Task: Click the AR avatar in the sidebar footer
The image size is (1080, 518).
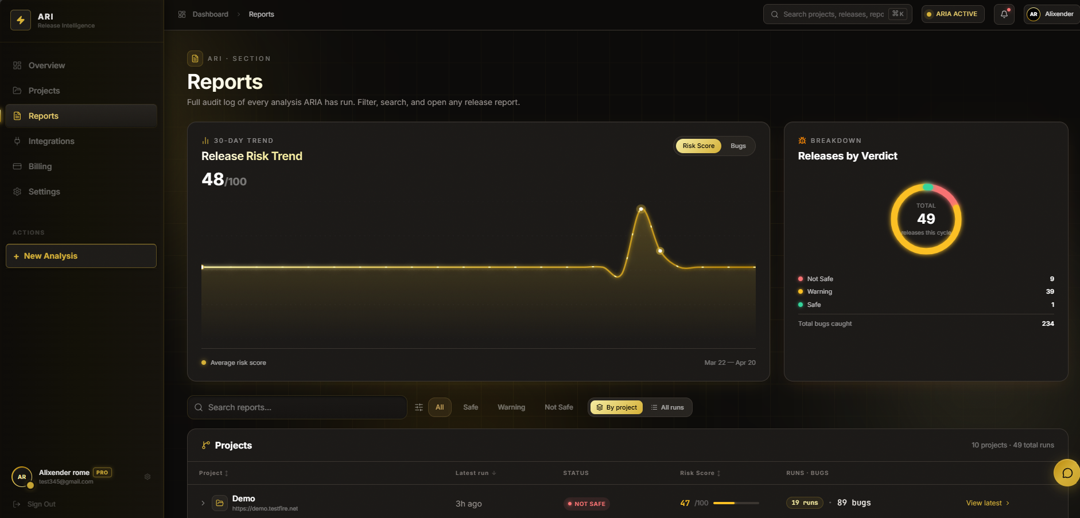Action: [22, 477]
